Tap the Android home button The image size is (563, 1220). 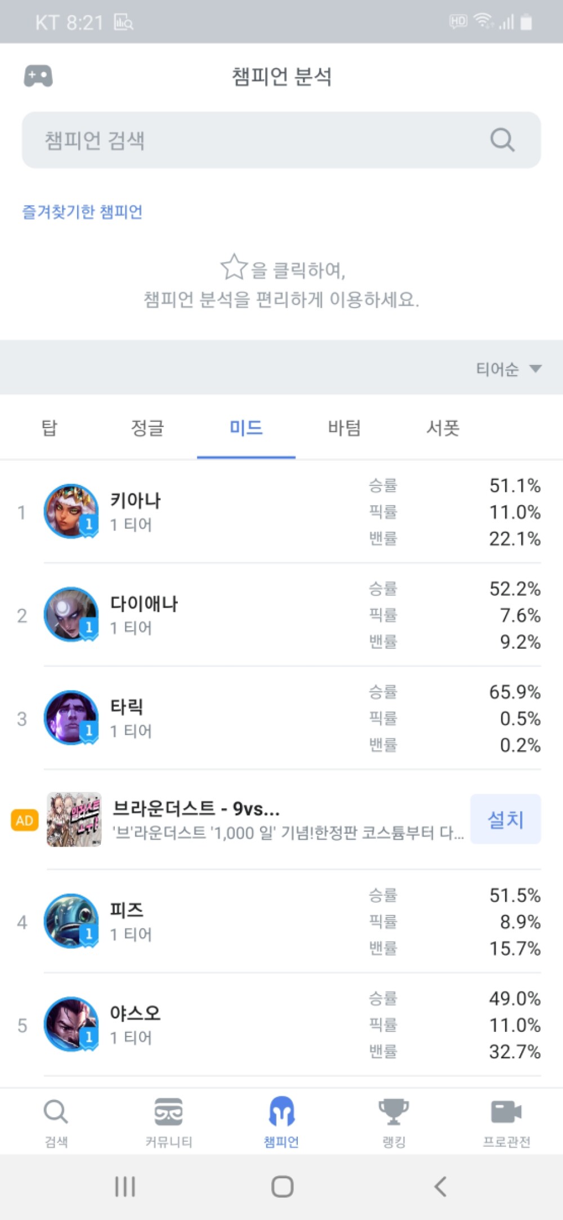282,1186
